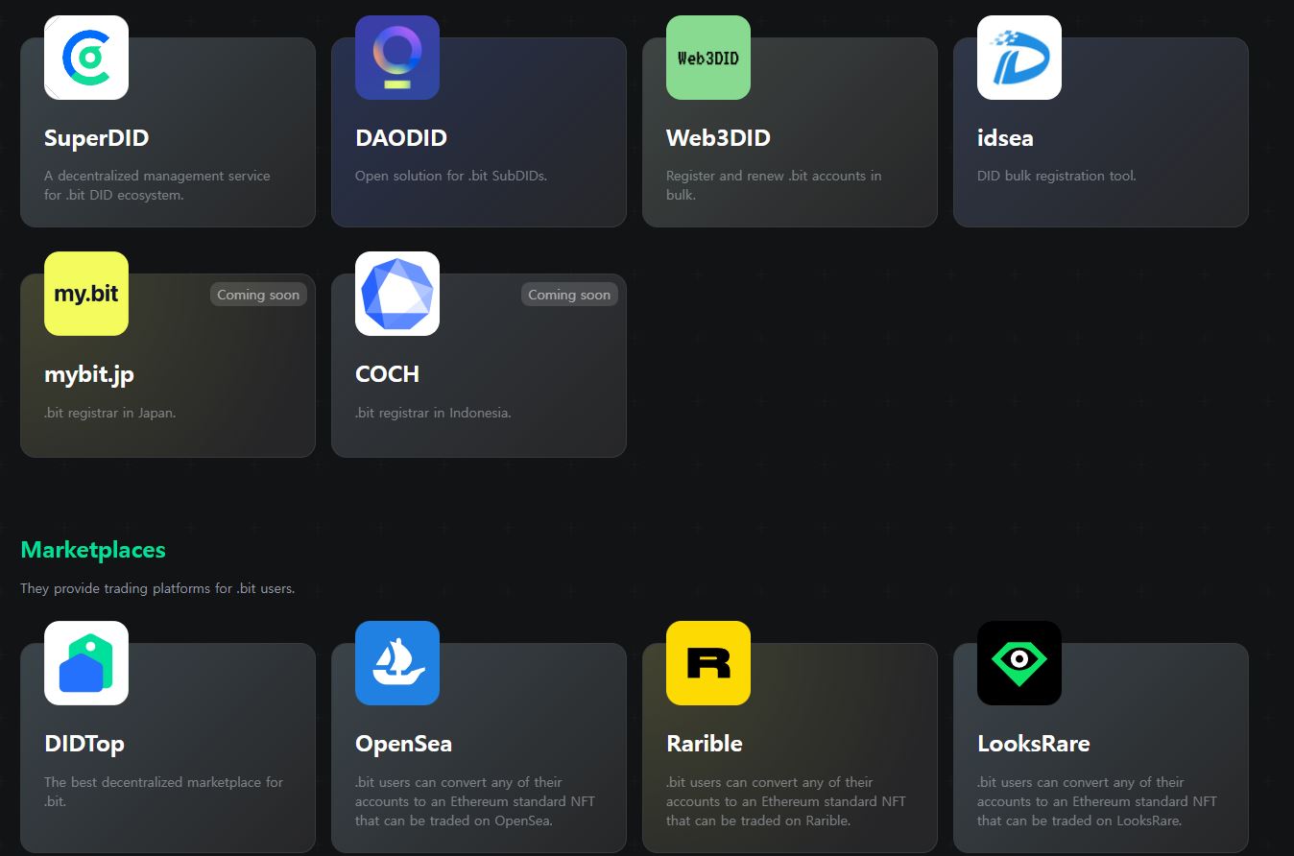Viewport: 1294px width, 856px height.
Task: Click text 'Register and renew .bit accounts in bulk.'
Action: click(x=774, y=185)
